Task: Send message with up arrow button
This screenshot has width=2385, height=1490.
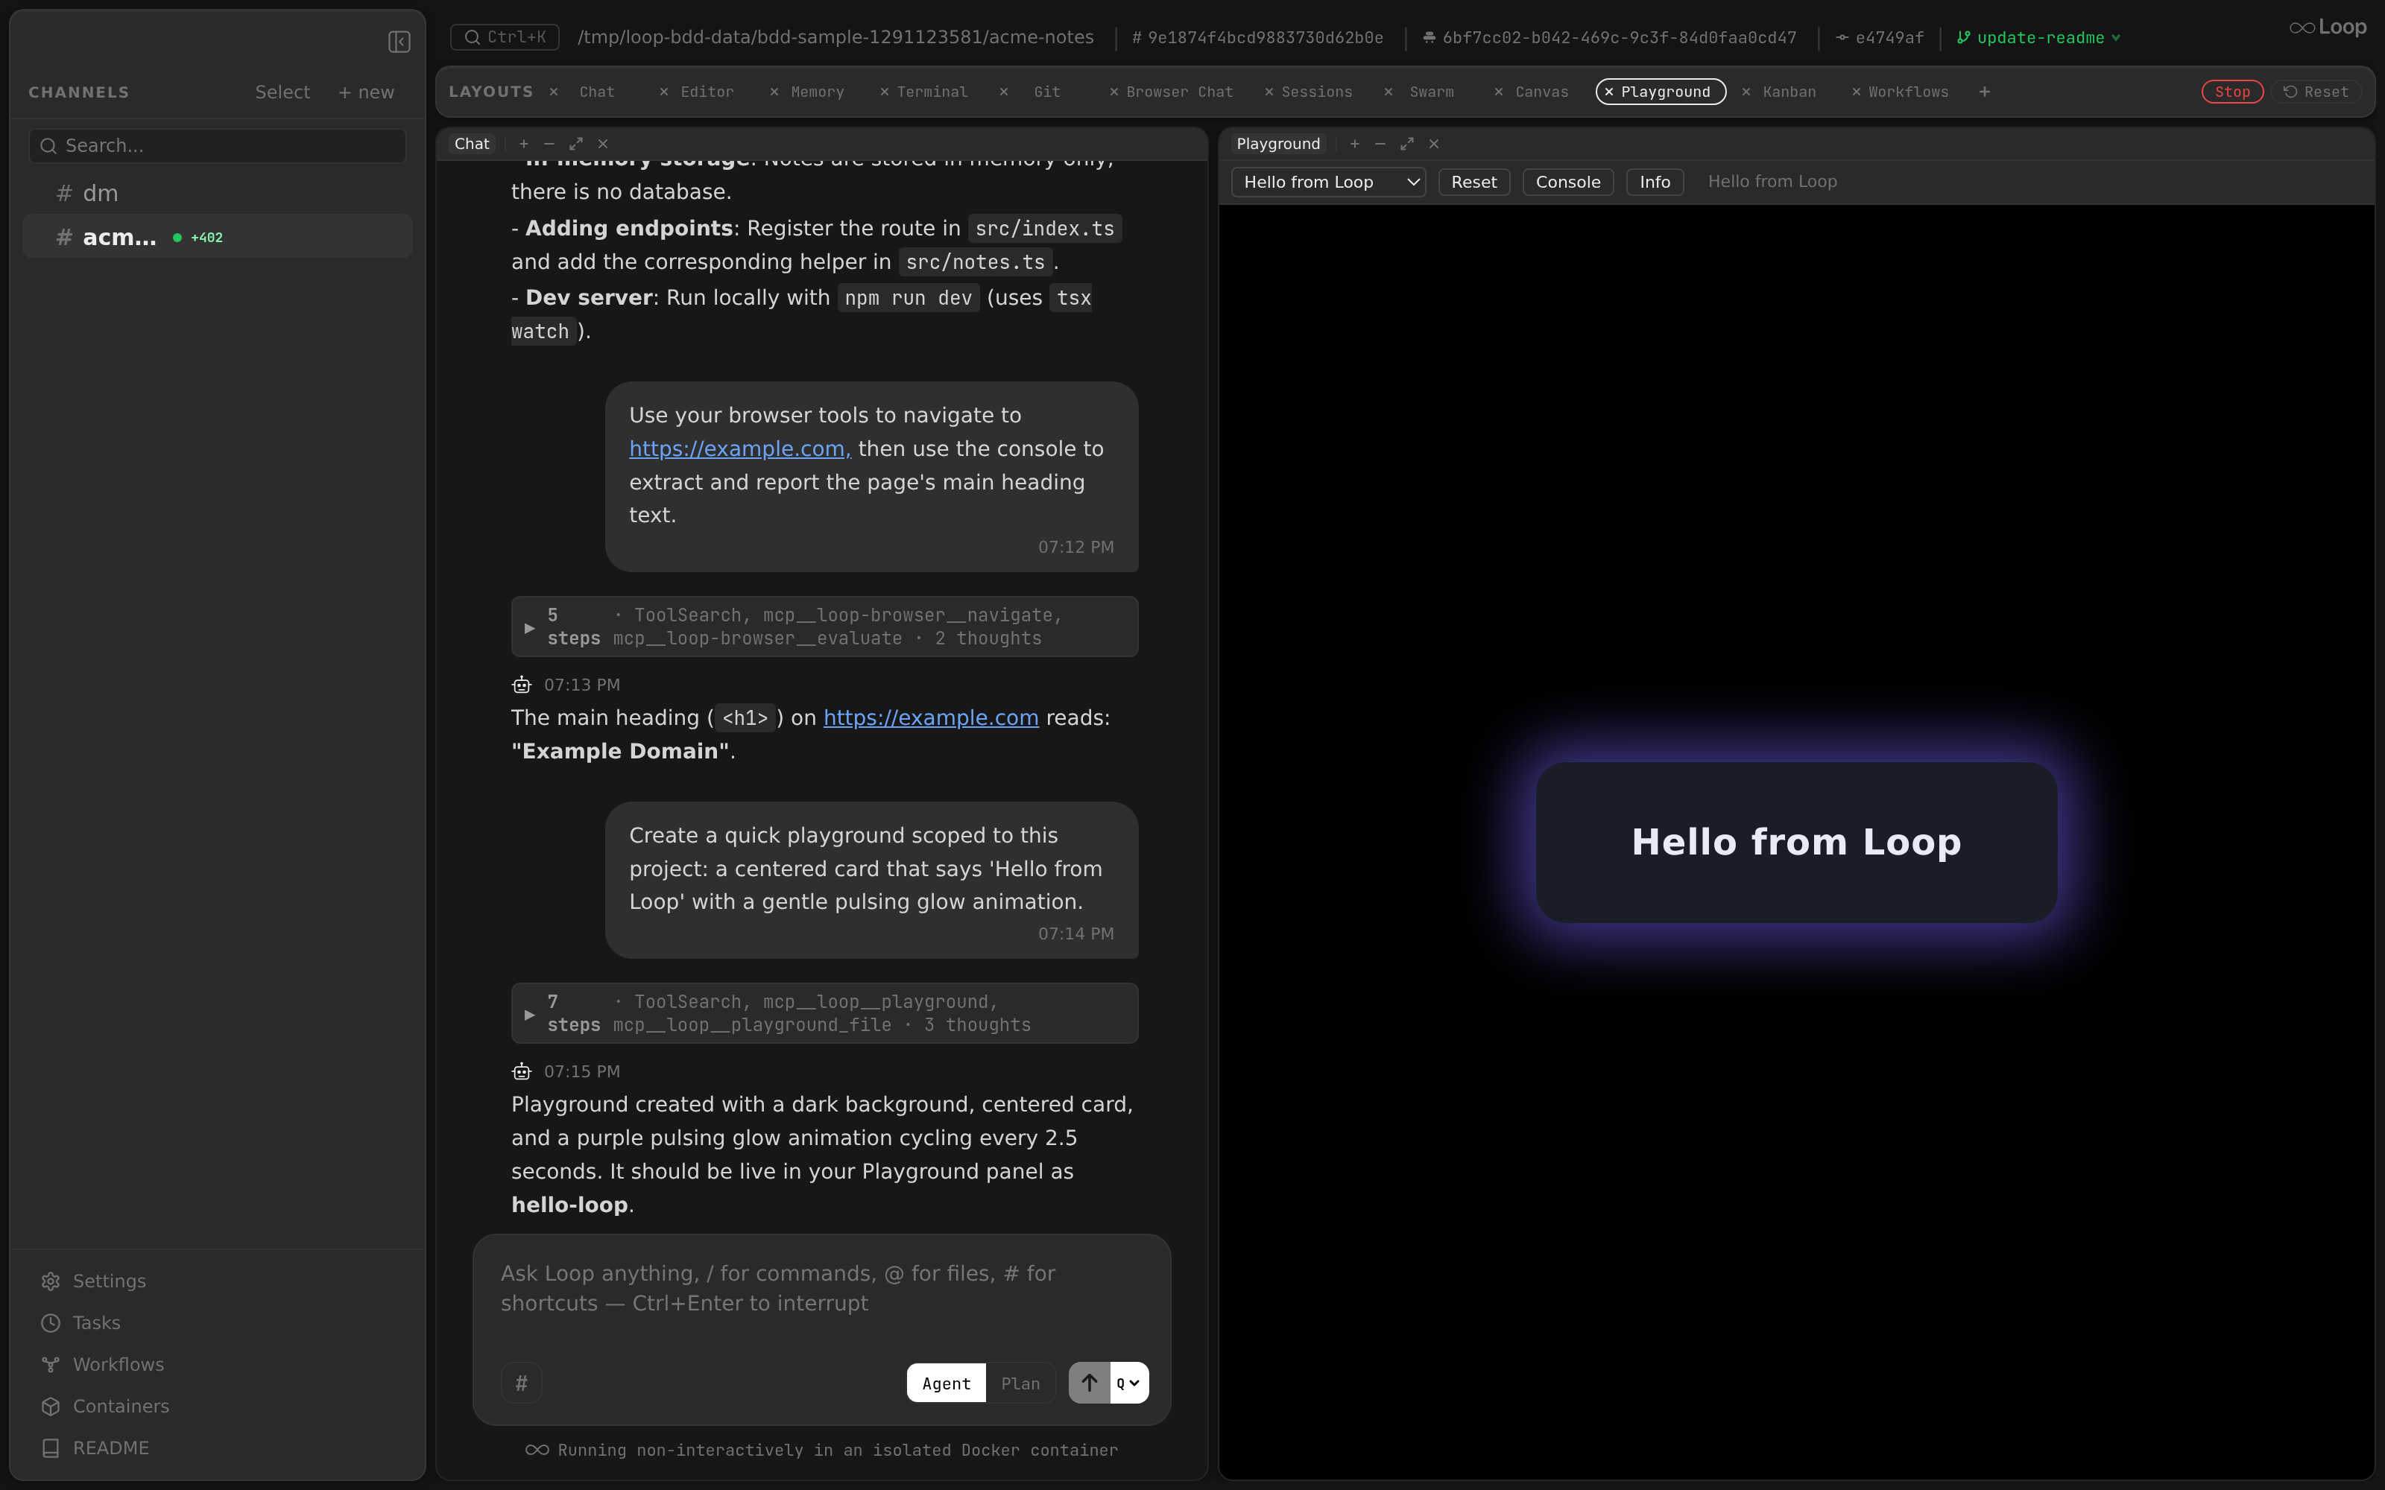Action: pyautogui.click(x=1089, y=1383)
